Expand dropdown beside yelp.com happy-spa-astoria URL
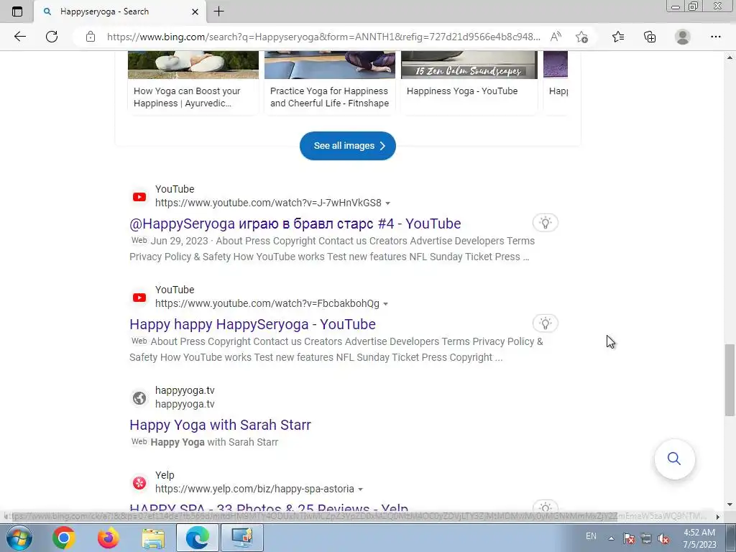Screen dimensions: 736x552 pos(361,489)
